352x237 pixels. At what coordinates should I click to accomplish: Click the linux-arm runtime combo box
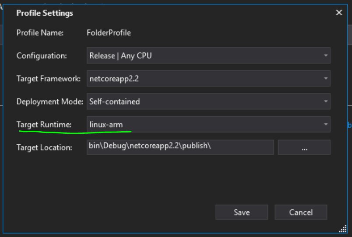click(208, 124)
